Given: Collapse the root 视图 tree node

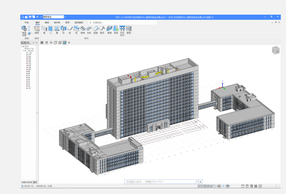Looking at the screenshot, I should click(22, 47).
